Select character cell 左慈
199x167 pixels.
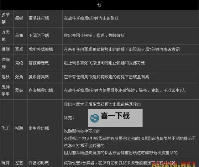click(19, 163)
